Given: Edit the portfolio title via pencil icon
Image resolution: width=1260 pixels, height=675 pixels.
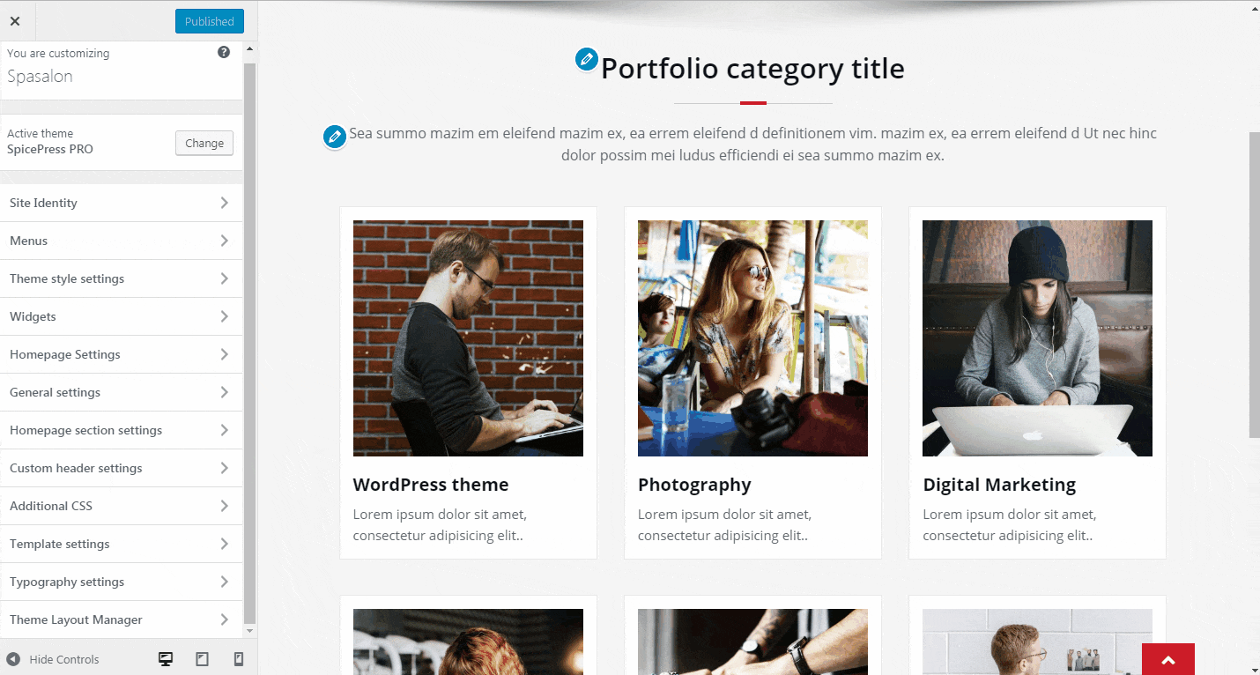Looking at the screenshot, I should click(x=586, y=60).
